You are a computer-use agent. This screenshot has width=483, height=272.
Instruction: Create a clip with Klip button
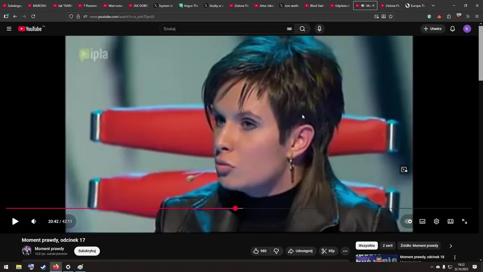328,251
